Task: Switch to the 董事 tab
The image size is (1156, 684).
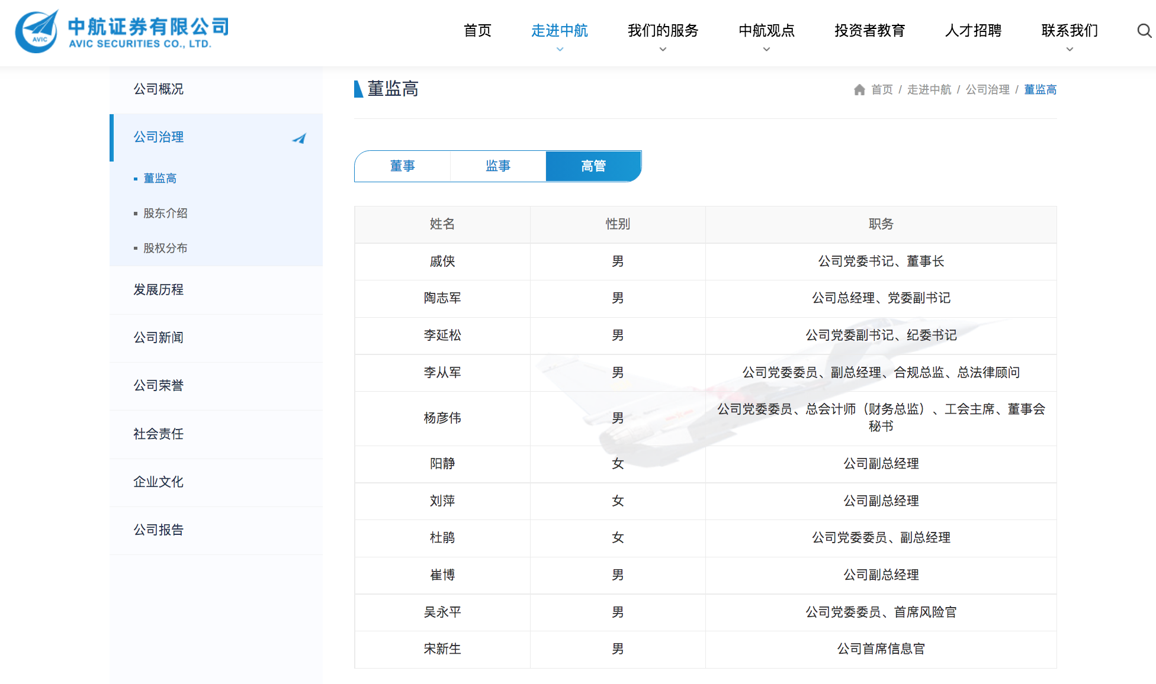Action: pos(402,166)
